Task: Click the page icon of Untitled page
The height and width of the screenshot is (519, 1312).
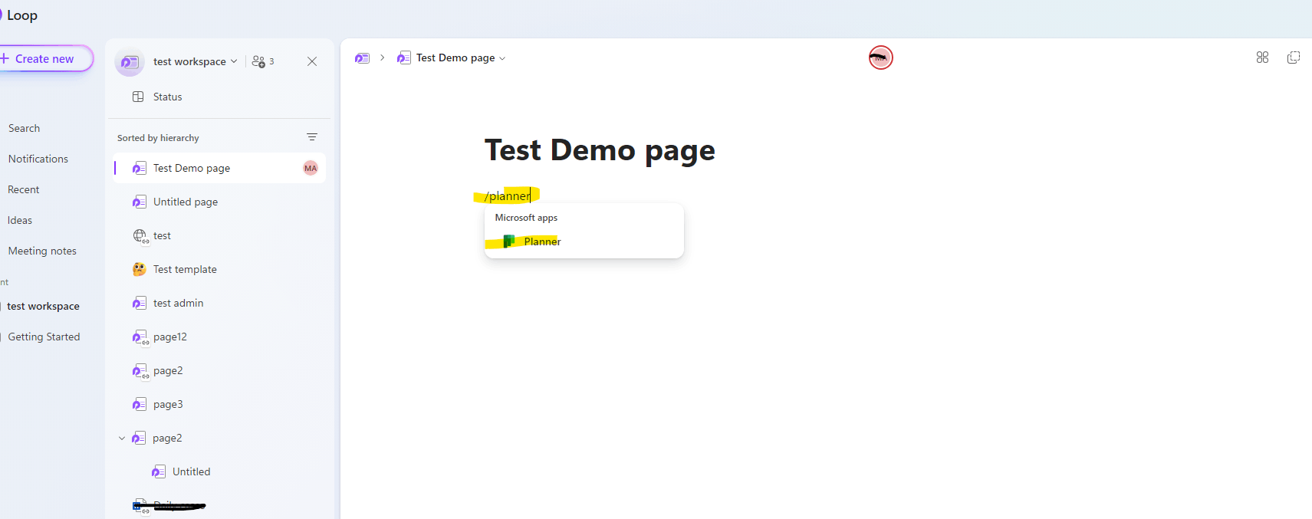Action: (x=139, y=202)
